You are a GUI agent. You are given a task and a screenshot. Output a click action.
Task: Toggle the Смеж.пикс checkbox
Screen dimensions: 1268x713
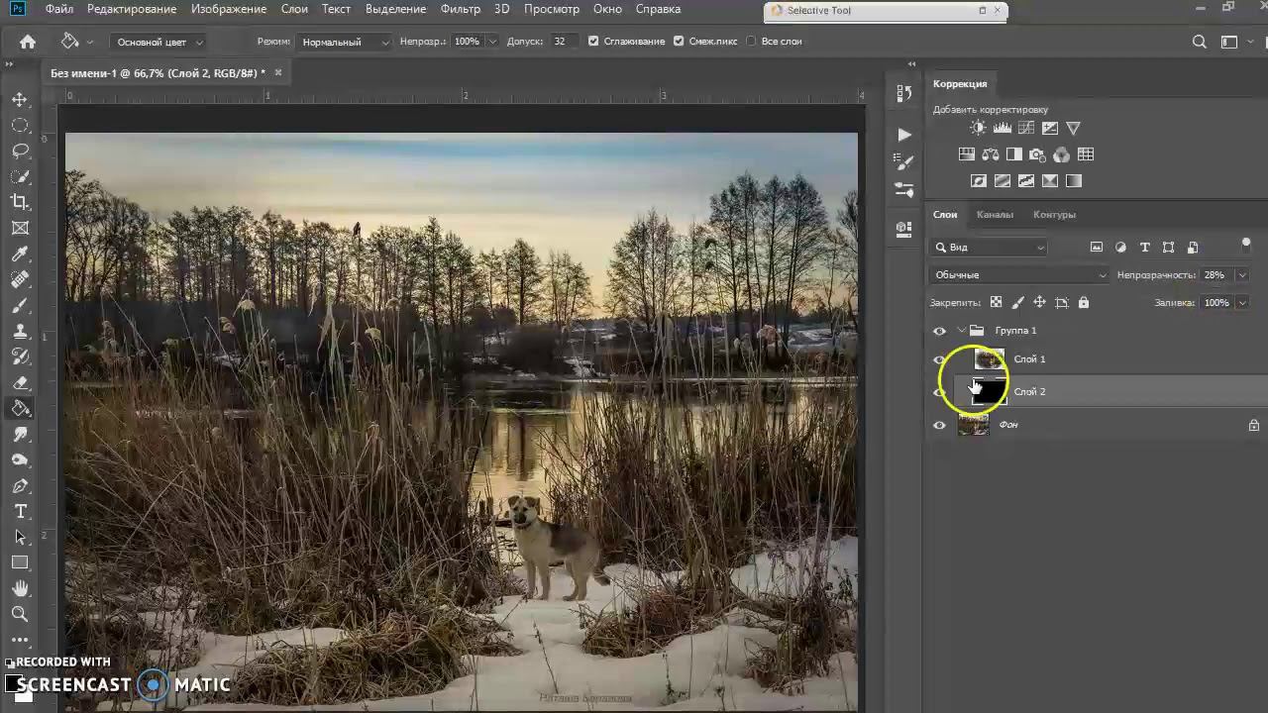679,42
